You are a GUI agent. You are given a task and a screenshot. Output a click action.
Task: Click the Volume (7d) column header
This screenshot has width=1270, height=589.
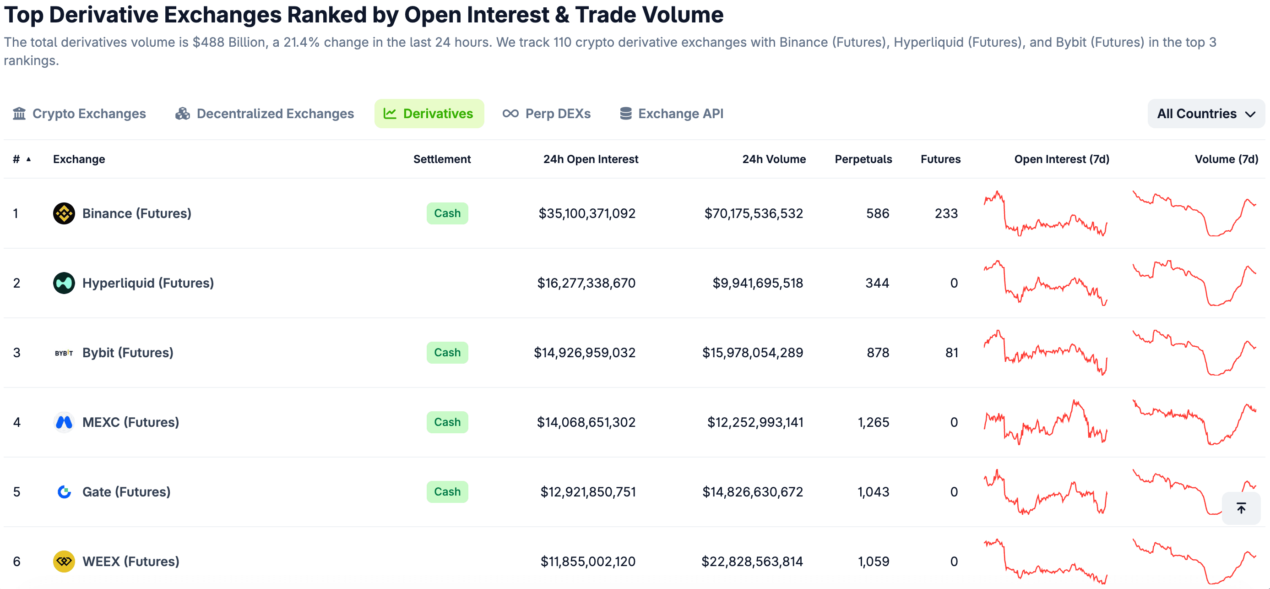click(x=1226, y=159)
